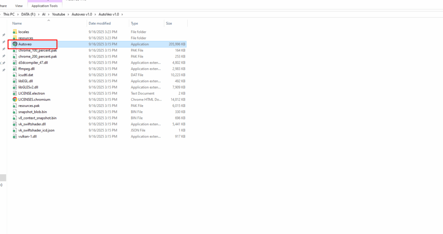Click the Type column header
The width and height of the screenshot is (443, 234).
pos(135,23)
